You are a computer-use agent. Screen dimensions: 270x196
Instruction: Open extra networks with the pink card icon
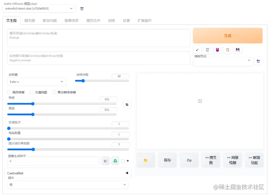point(218,50)
